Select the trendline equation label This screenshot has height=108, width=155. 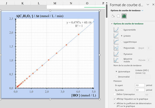(79, 23)
